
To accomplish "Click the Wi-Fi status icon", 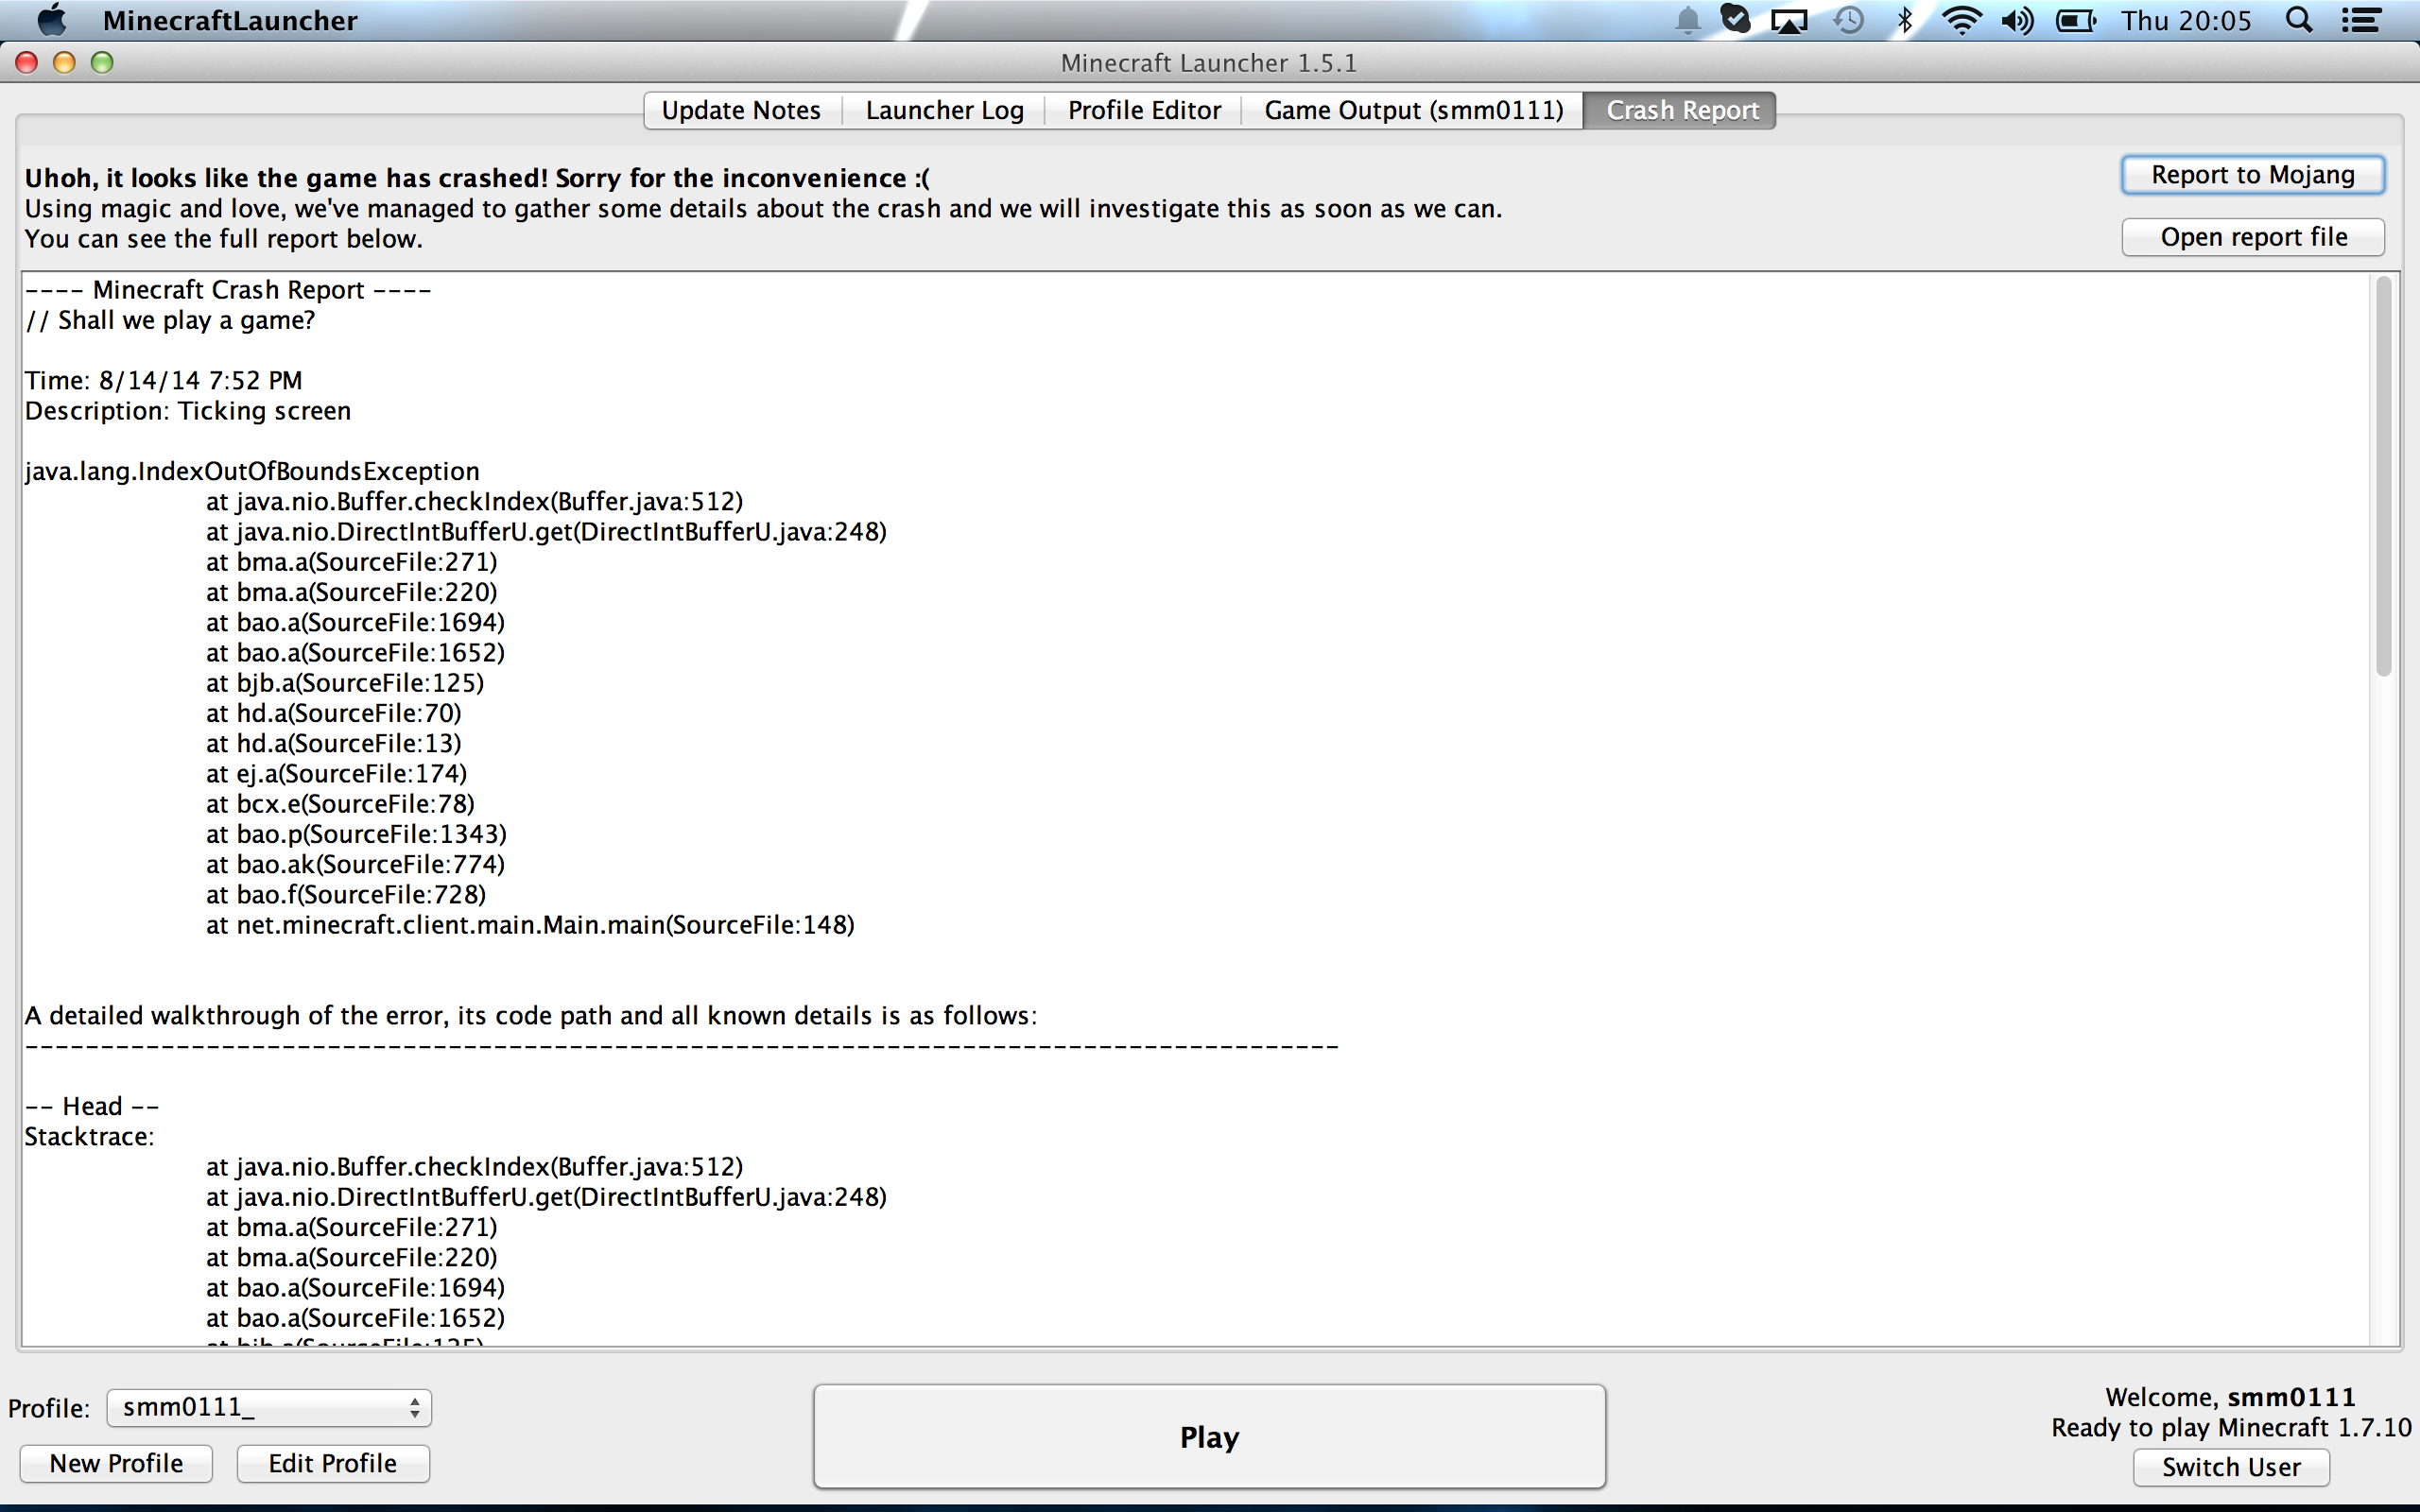I will click(1961, 20).
